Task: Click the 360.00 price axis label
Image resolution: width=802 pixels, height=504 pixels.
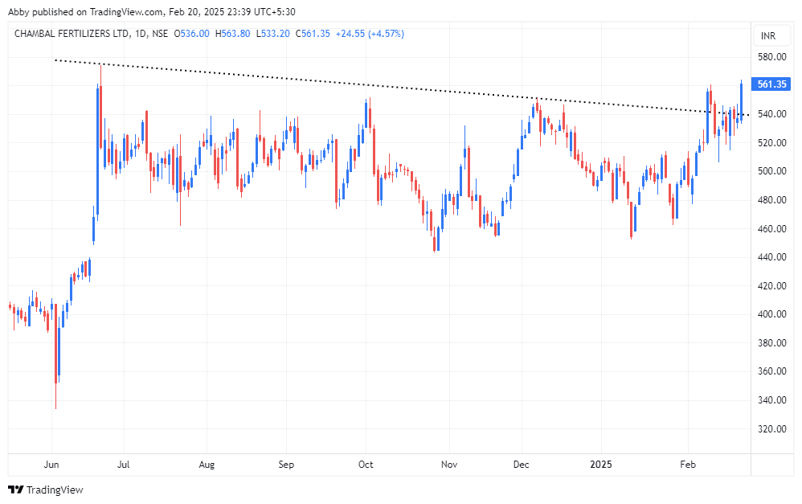Action: click(771, 371)
